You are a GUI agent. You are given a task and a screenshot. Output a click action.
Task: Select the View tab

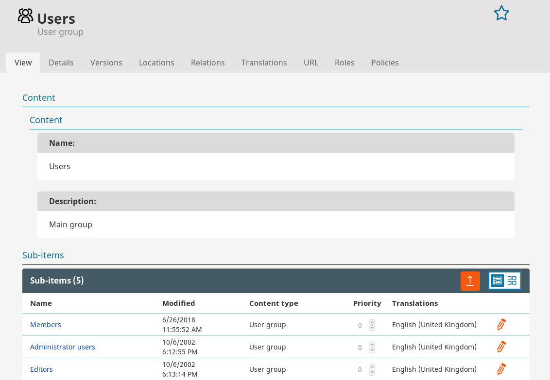(23, 63)
